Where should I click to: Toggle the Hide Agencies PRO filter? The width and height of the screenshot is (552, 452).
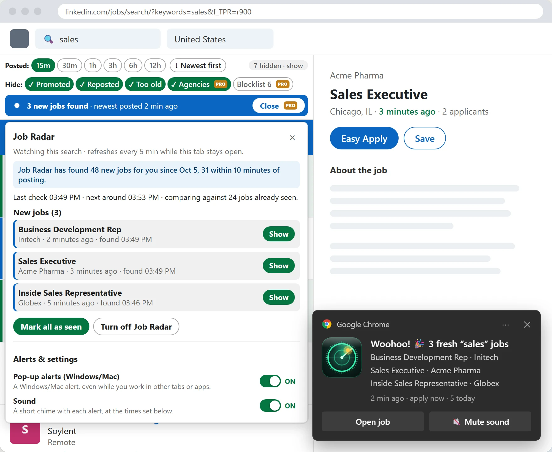[199, 84]
